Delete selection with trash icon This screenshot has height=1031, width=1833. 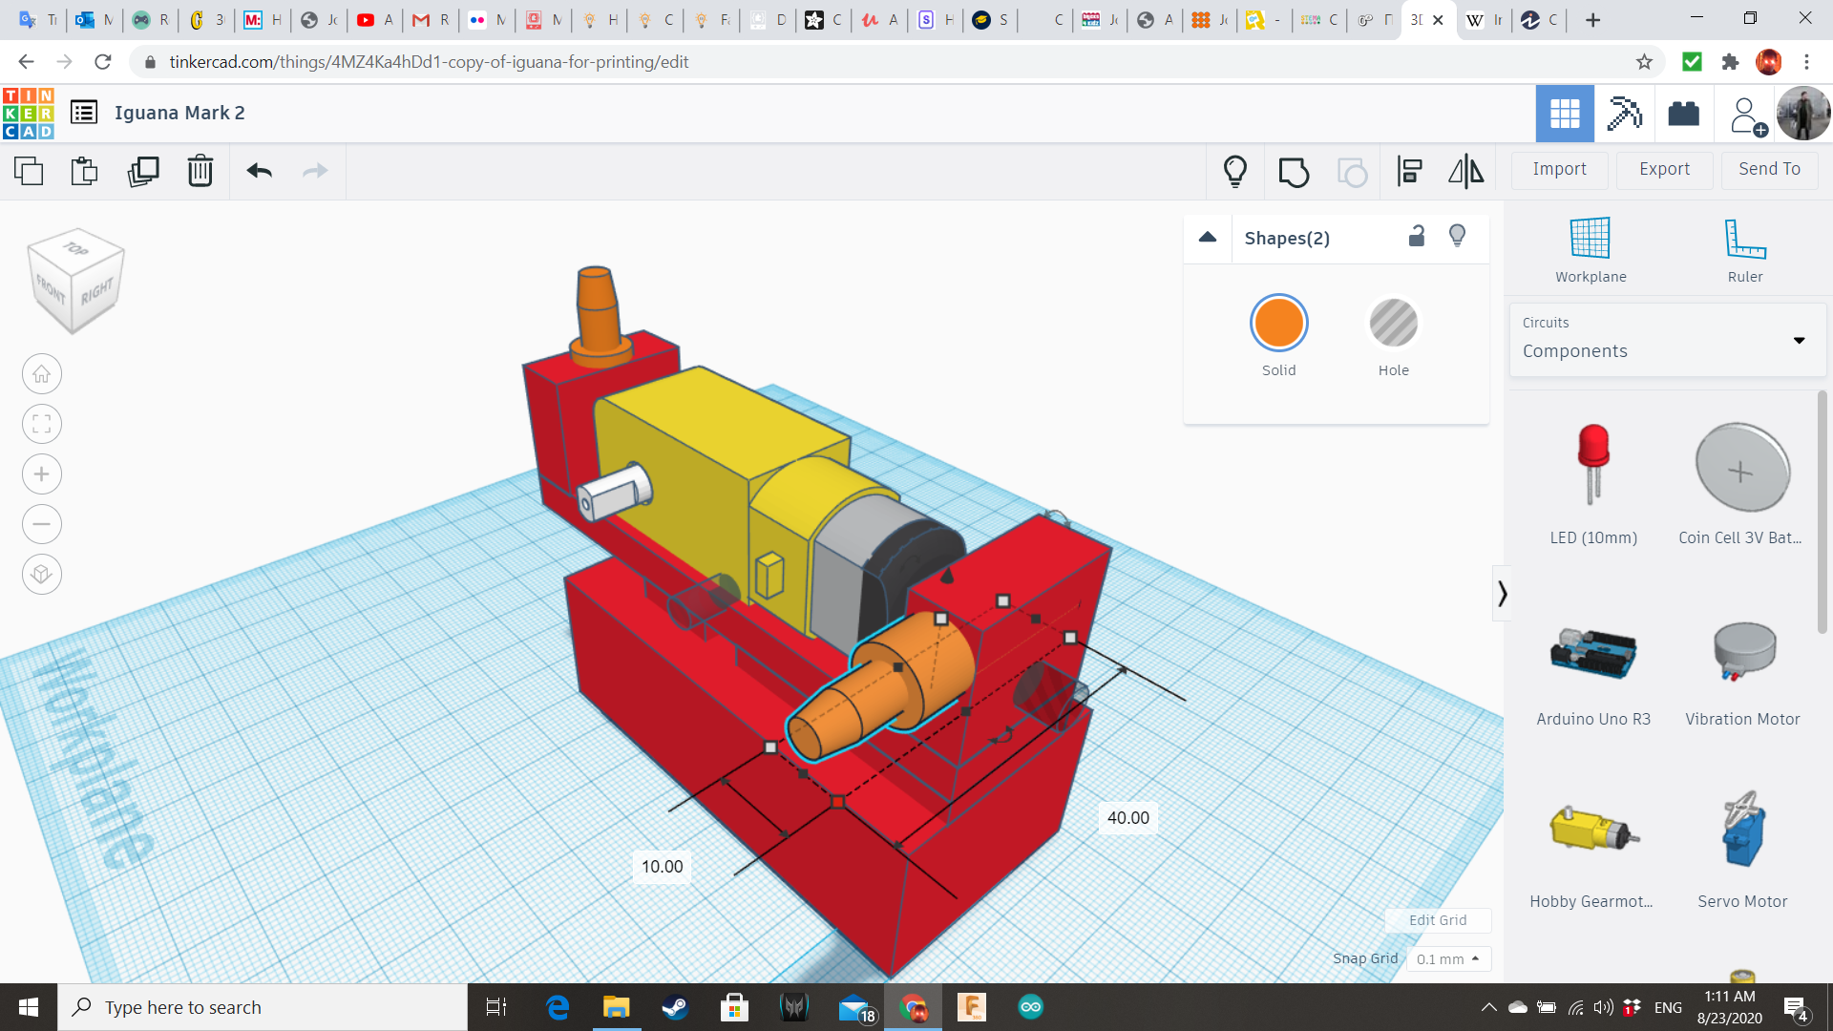(200, 171)
